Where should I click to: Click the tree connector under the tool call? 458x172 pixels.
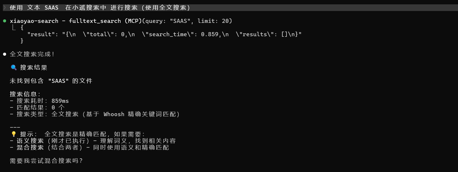pyautogui.click(x=14, y=28)
